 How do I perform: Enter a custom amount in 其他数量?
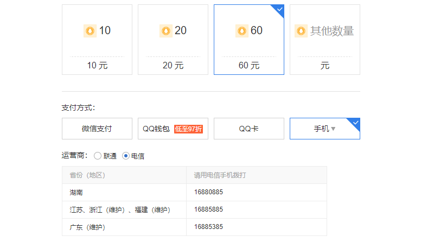(x=331, y=31)
